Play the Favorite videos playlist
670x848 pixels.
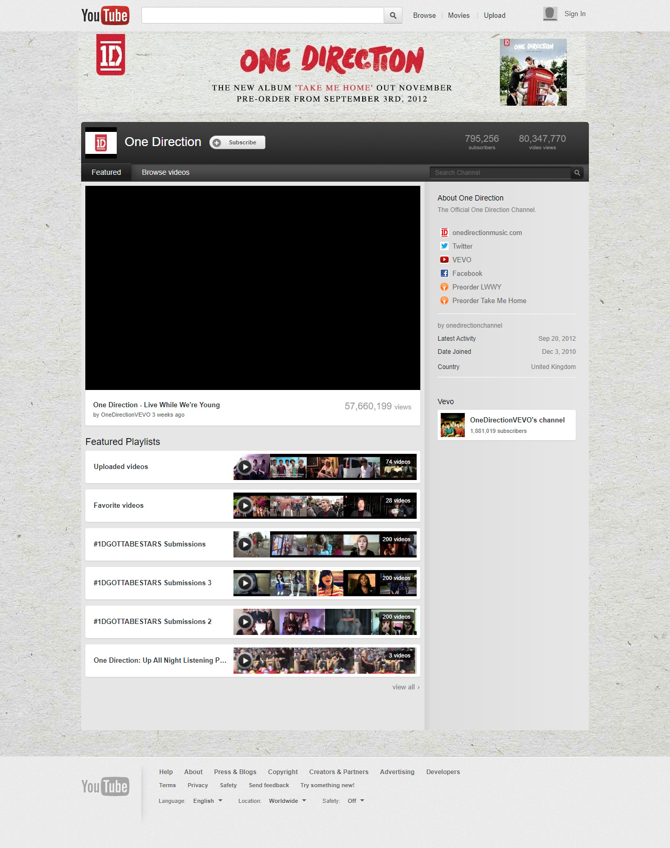[x=244, y=506]
